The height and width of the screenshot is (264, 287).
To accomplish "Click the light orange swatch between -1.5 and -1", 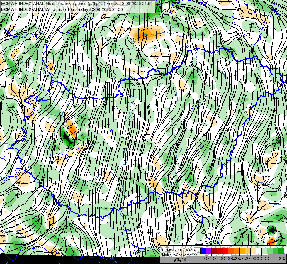I will tap(248, 251).
